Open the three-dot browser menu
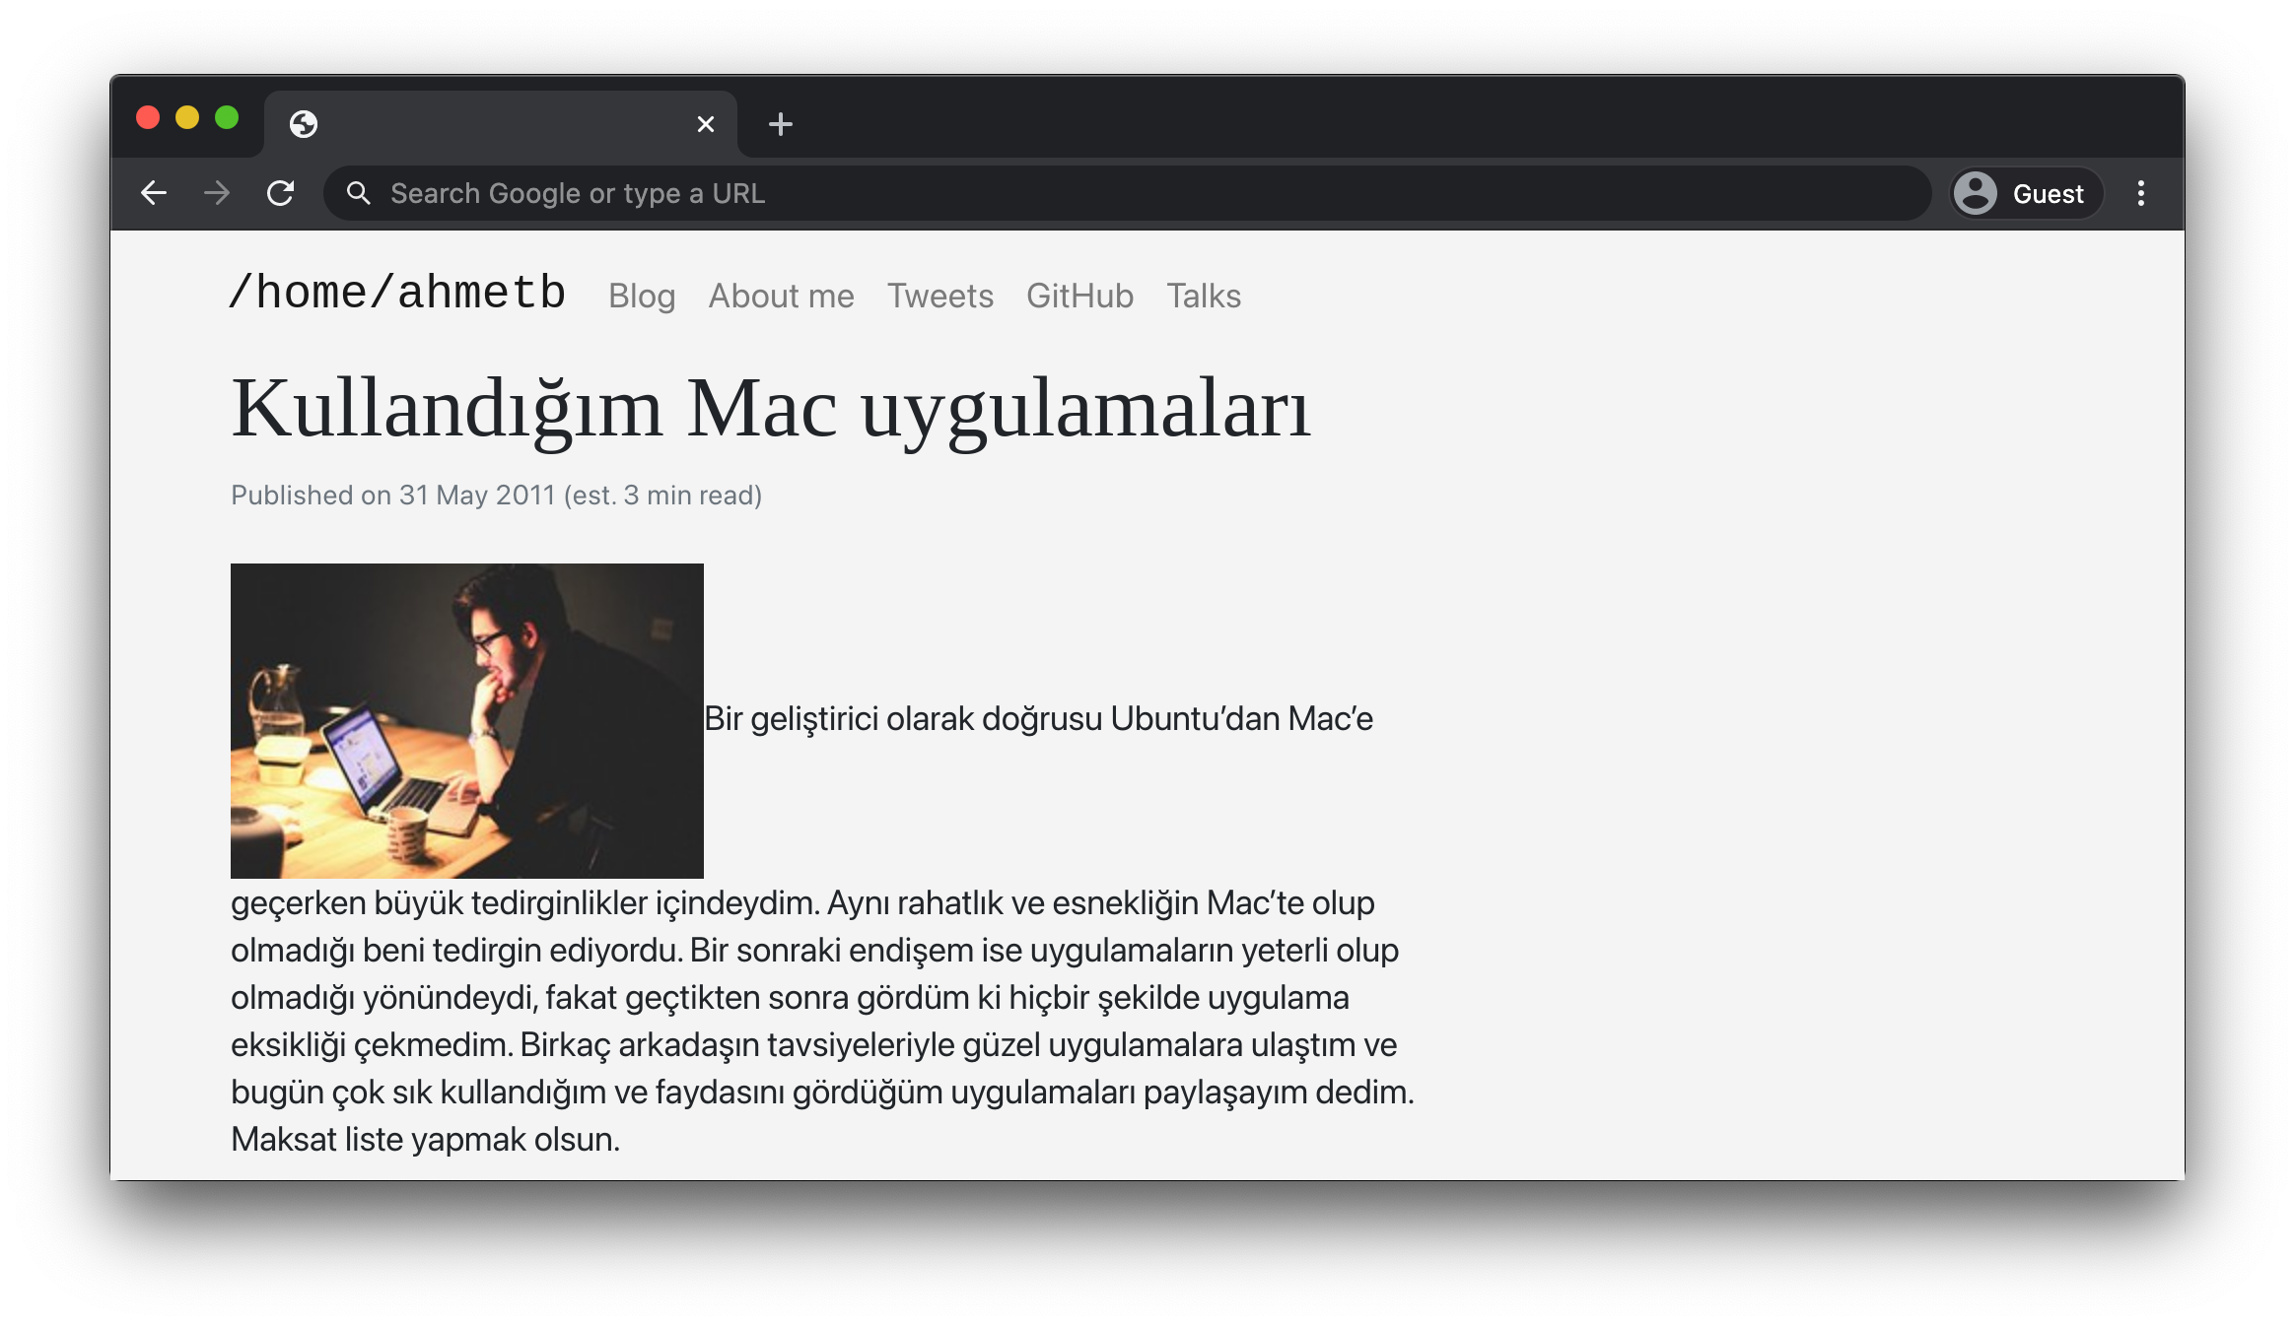The height and width of the screenshot is (1326, 2295). 2140,193
